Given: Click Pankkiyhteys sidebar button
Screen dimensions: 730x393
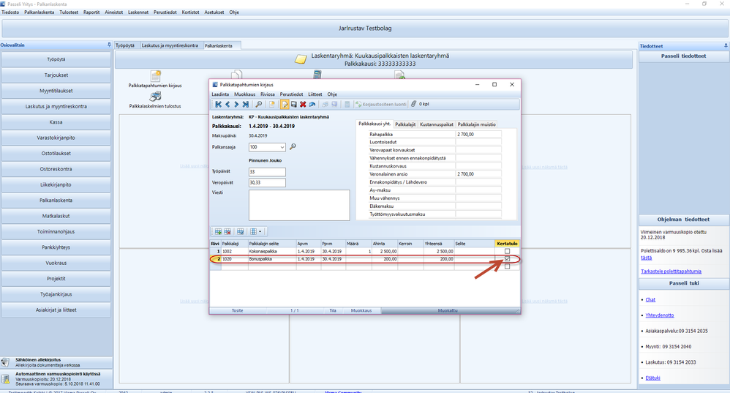Looking at the screenshot, I should (x=56, y=247).
